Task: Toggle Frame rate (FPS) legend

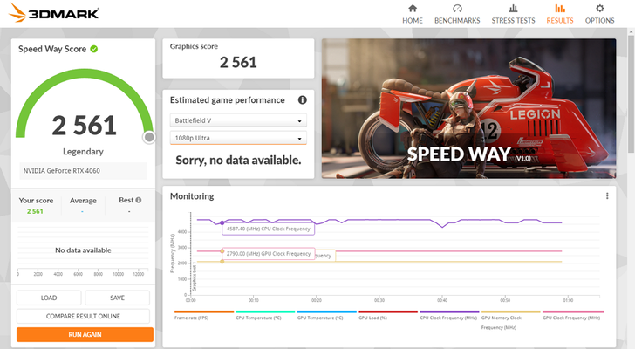Action: pyautogui.click(x=204, y=315)
